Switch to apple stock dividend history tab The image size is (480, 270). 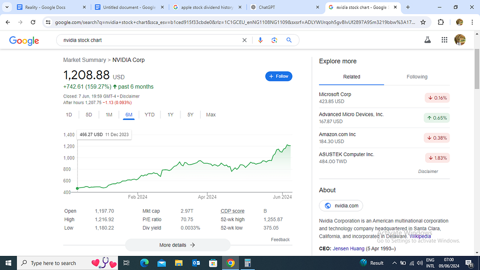(207, 7)
